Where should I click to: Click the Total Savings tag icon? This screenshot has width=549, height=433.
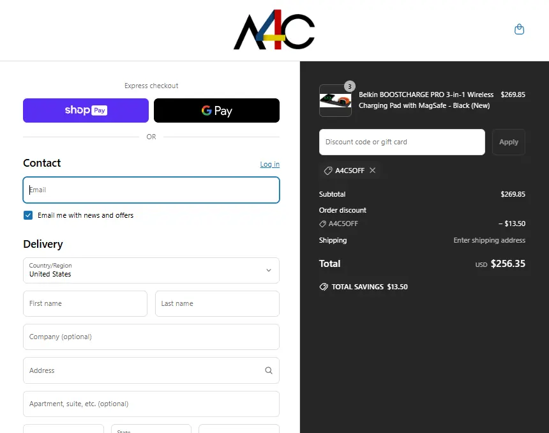(x=324, y=287)
